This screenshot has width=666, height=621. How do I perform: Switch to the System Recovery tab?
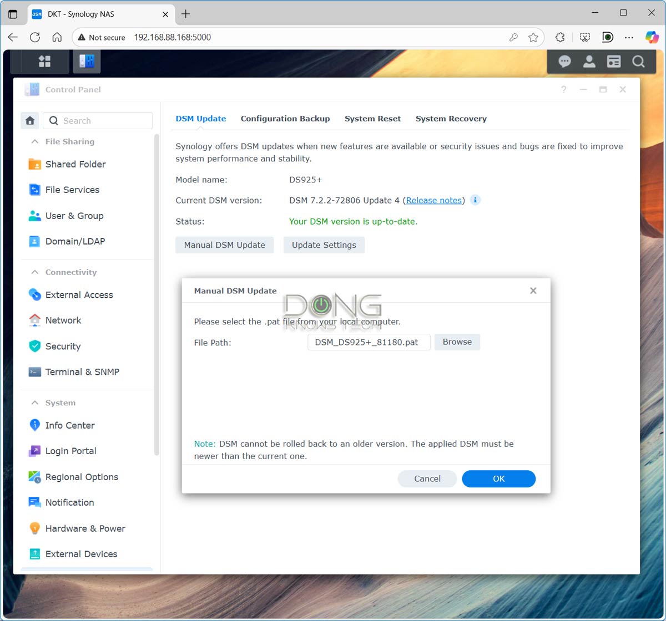(x=451, y=118)
